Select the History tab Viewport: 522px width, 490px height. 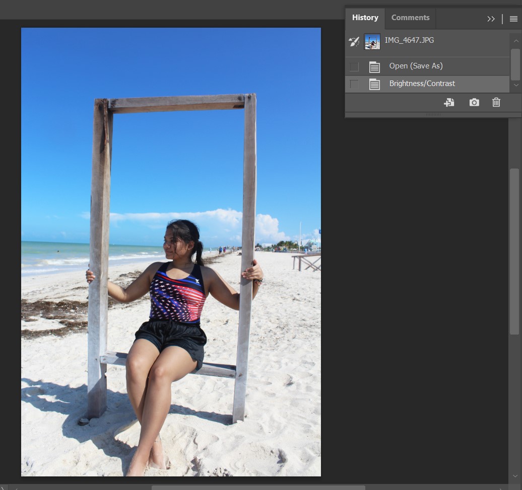pyautogui.click(x=365, y=18)
